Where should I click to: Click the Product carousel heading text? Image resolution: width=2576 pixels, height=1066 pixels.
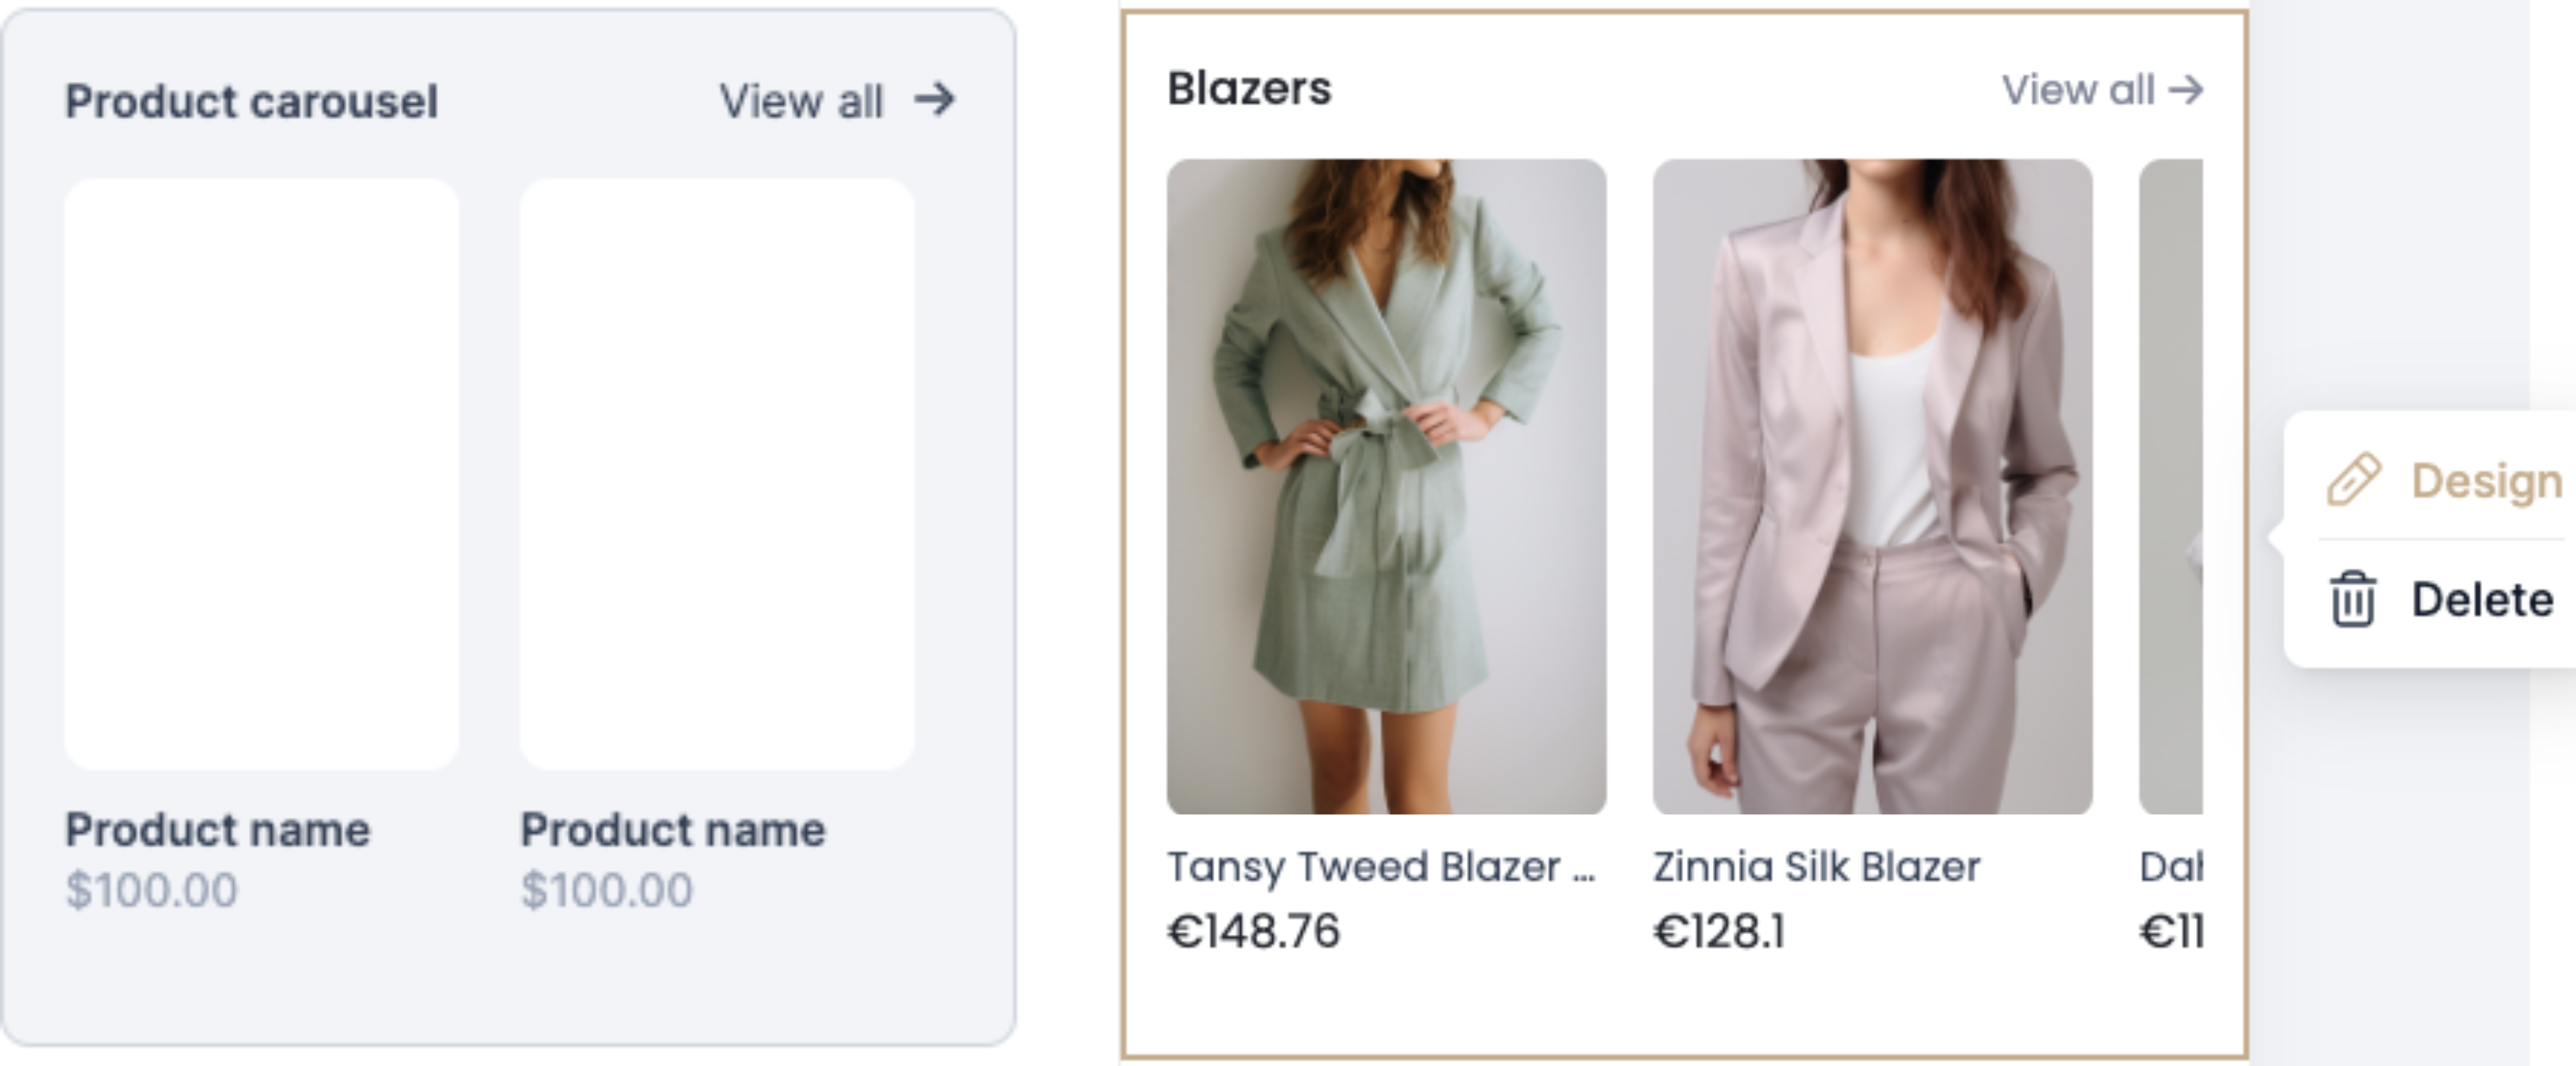[252, 101]
